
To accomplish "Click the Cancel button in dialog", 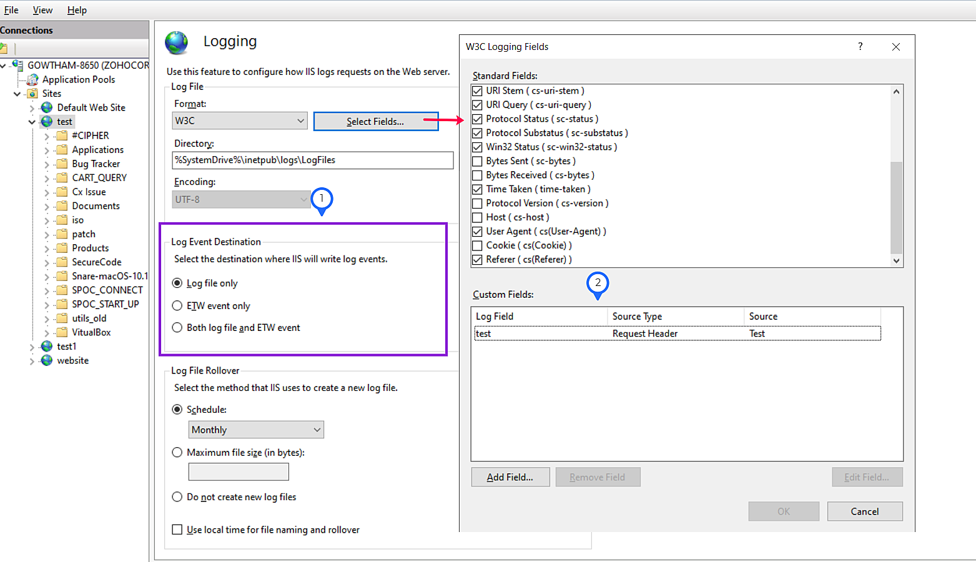I will point(864,511).
